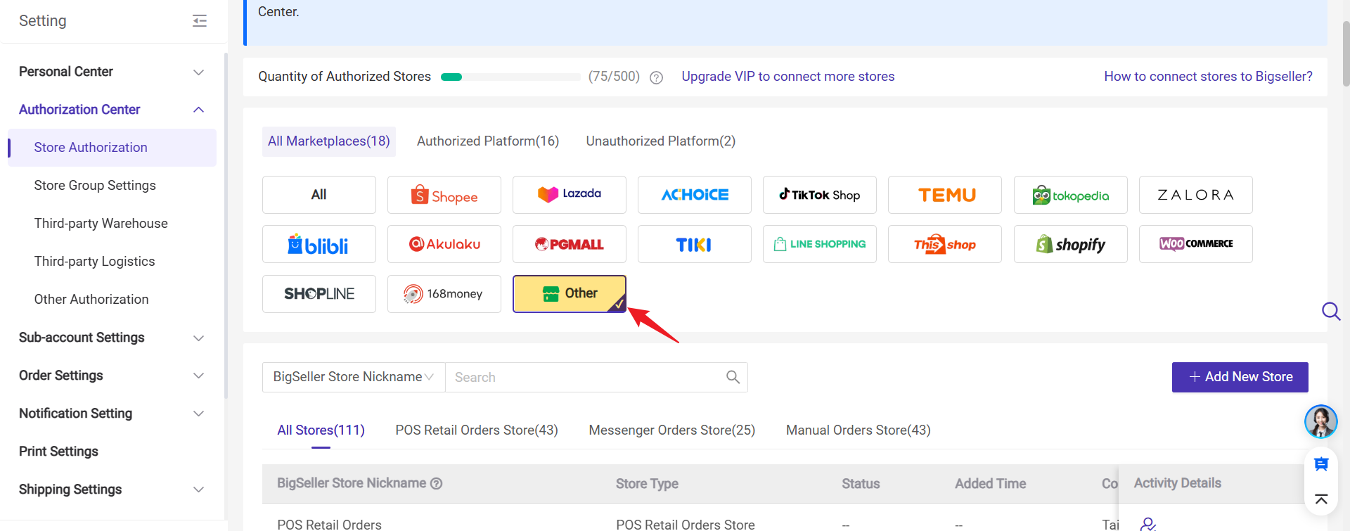The height and width of the screenshot is (531, 1350).
Task: Click the POS Retail Orders Store cell
Action: [686, 525]
